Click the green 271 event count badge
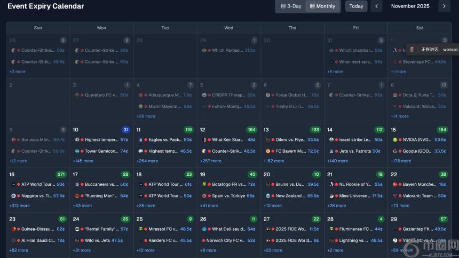The width and height of the screenshot is (459, 258). click(60, 175)
